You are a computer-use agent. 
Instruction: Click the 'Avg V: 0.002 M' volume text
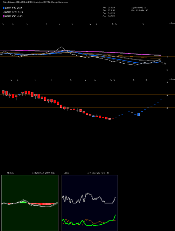(x=139, y=7)
